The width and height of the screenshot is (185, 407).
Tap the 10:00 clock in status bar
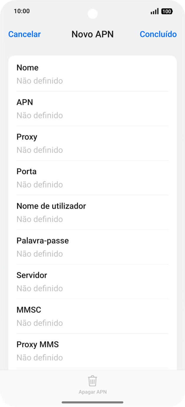point(22,11)
